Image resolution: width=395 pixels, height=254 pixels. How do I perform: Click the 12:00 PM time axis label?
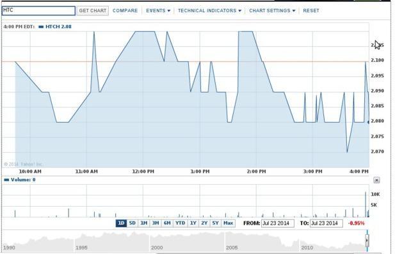tap(143, 171)
